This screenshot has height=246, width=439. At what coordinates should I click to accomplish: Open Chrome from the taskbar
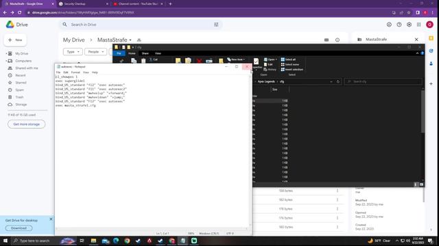tap(127, 241)
